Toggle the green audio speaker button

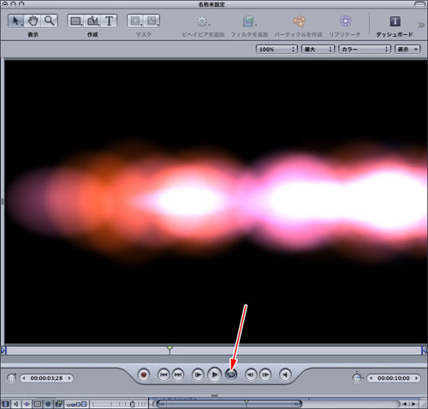click(16, 404)
